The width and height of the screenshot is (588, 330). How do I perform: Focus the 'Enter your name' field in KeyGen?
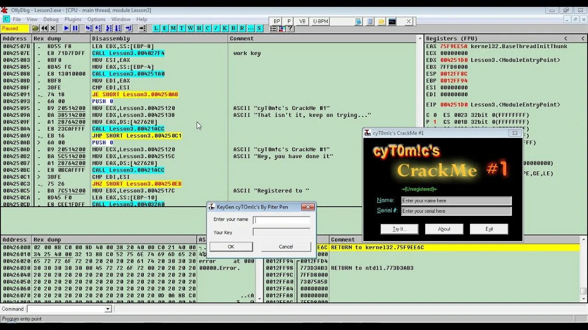tap(282, 220)
